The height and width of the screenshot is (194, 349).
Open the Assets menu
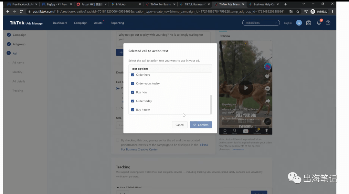coord(98,23)
